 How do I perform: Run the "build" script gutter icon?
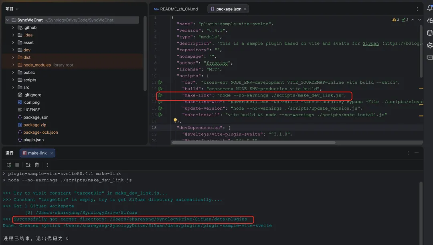160,89
